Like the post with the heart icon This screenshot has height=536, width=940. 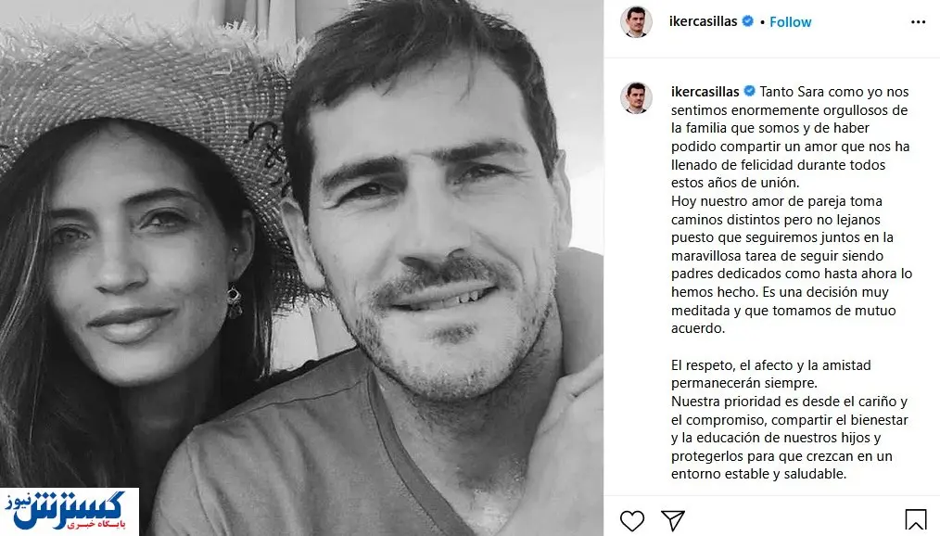pos(632,520)
